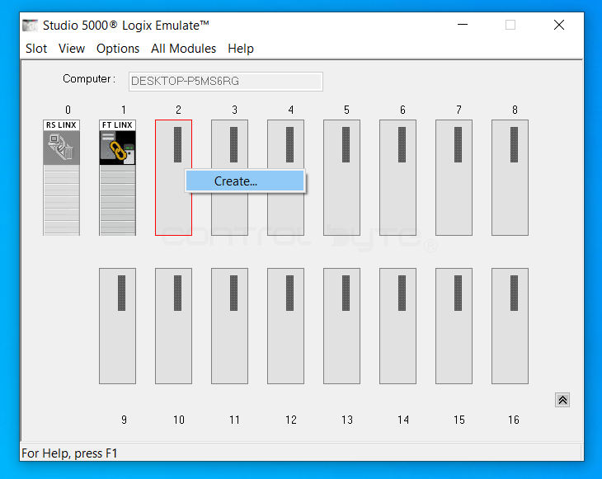Open the Options menu
The height and width of the screenshot is (479, 602).
(x=118, y=49)
